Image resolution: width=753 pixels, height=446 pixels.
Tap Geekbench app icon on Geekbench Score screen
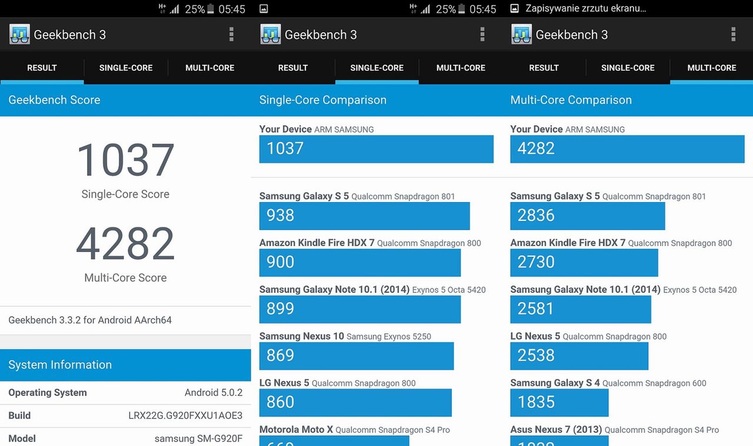[x=19, y=35]
